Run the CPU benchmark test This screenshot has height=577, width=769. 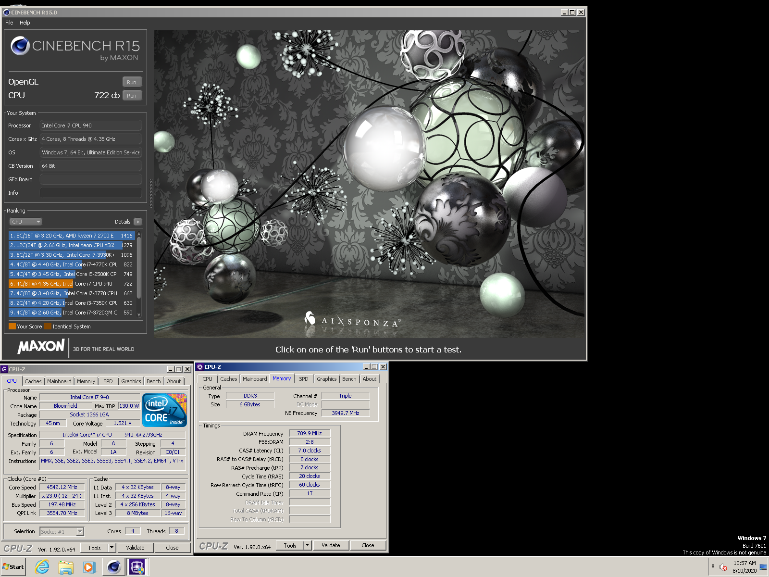(132, 96)
